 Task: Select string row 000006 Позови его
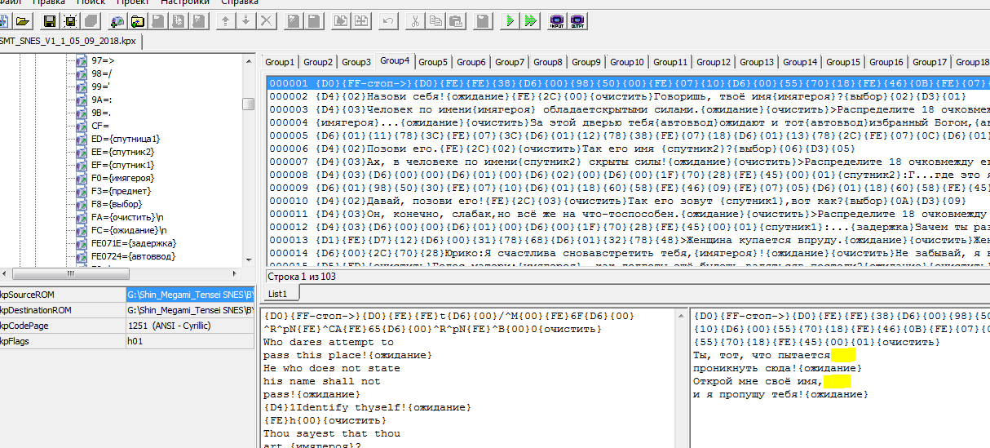click(x=628, y=149)
